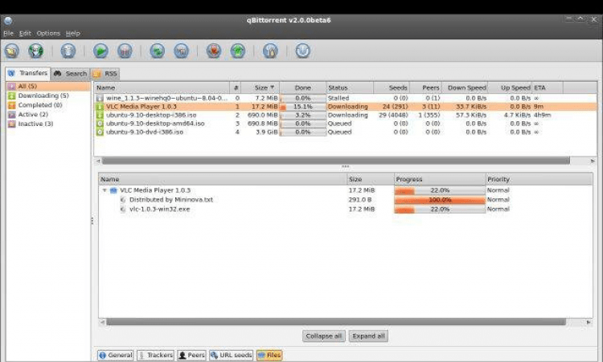Start the selected torrent with green play icon
The width and height of the screenshot is (603, 362).
100,51
